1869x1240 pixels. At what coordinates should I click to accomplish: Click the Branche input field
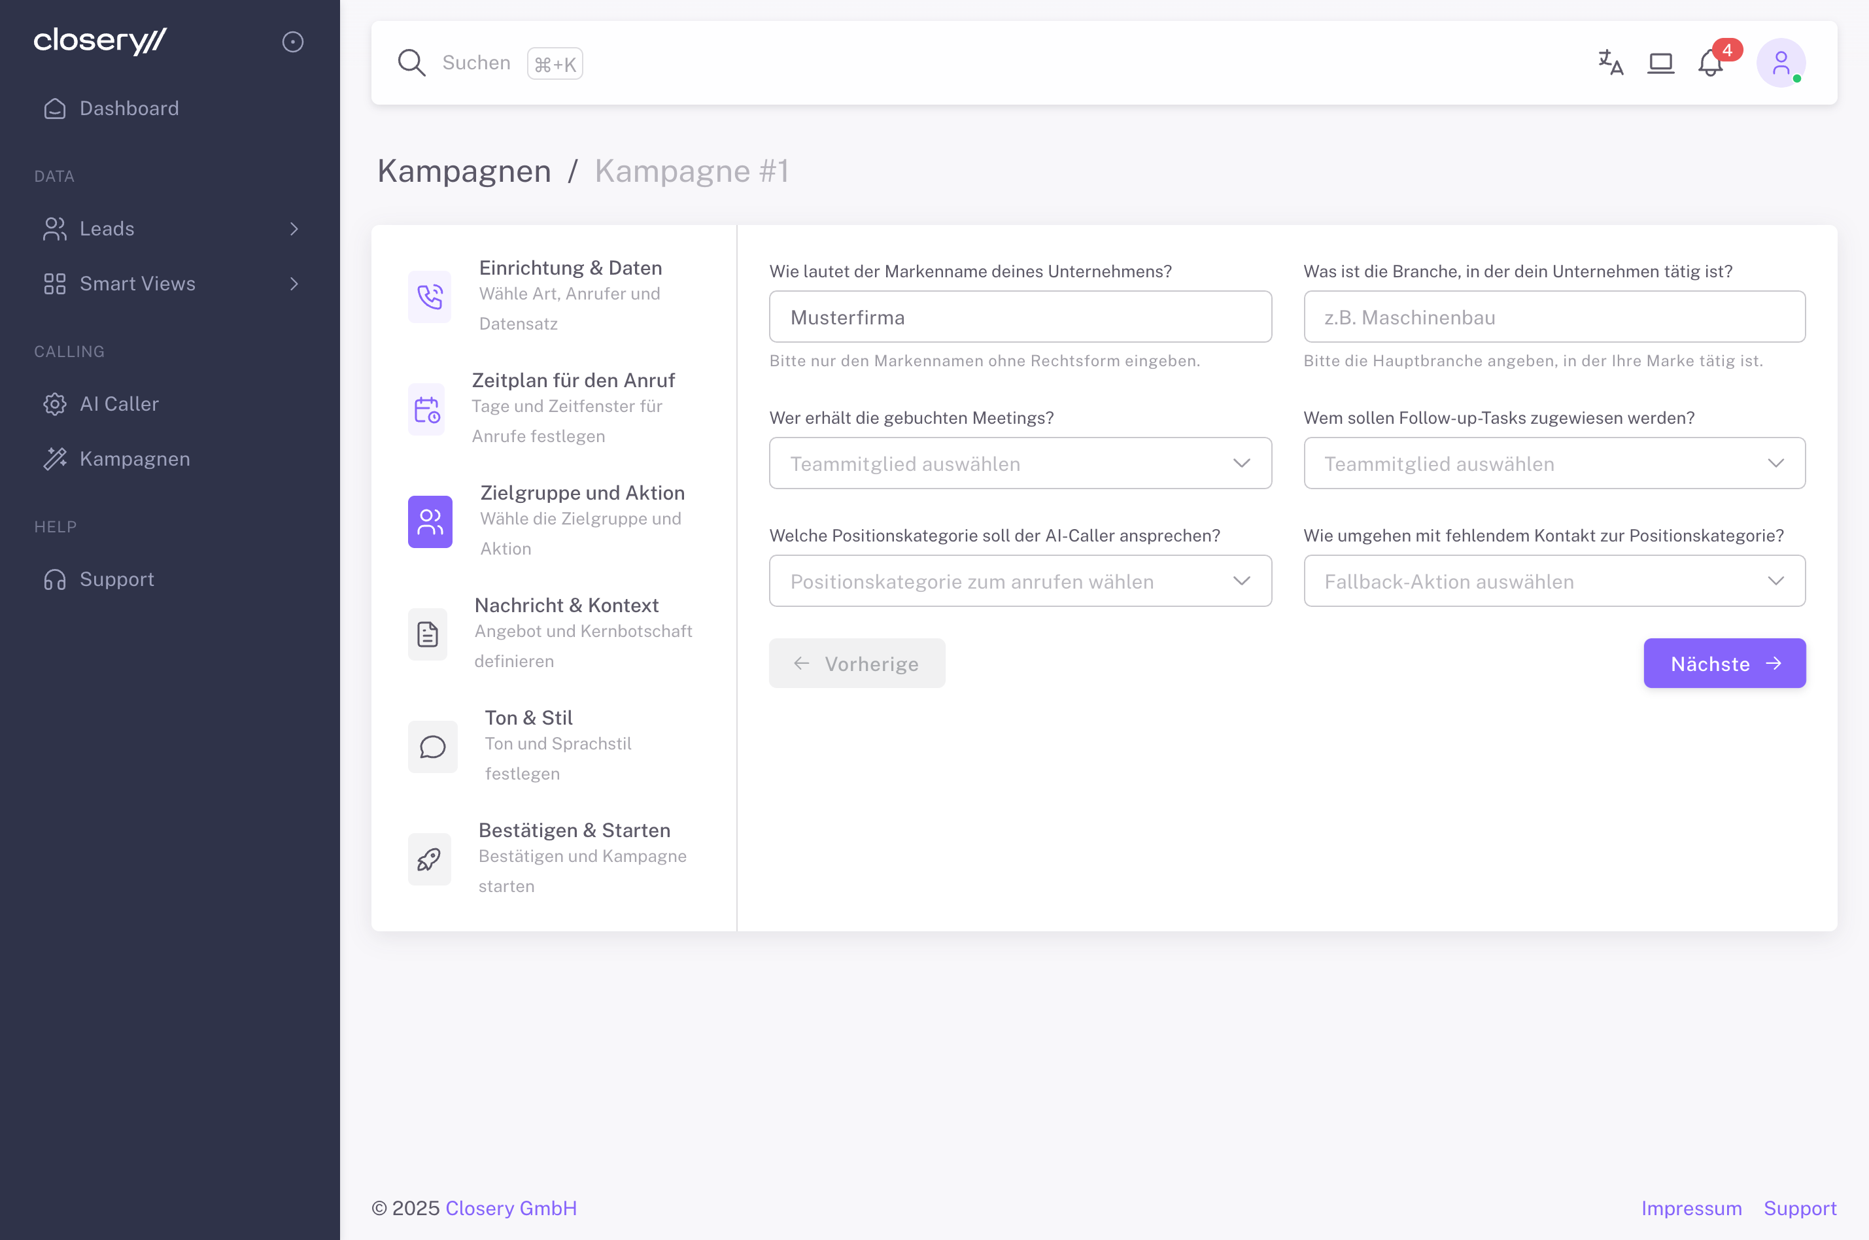[x=1554, y=317]
